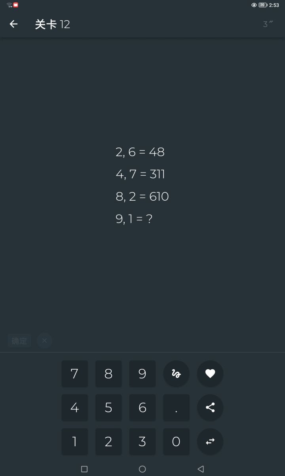Enter digit 5 on keypad
Viewport: 285px width, 476px height.
point(108,407)
